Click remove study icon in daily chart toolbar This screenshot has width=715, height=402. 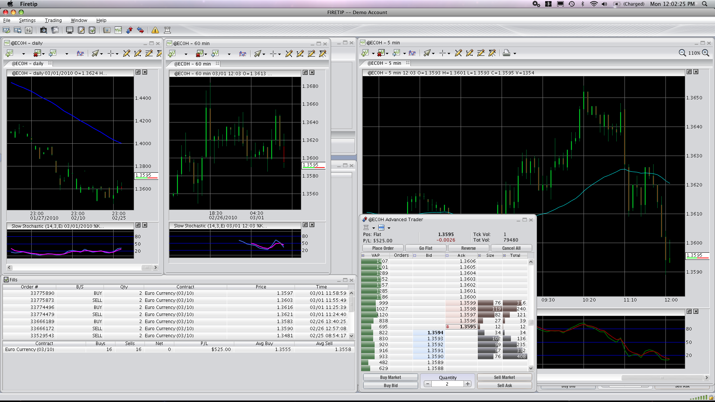[37, 54]
